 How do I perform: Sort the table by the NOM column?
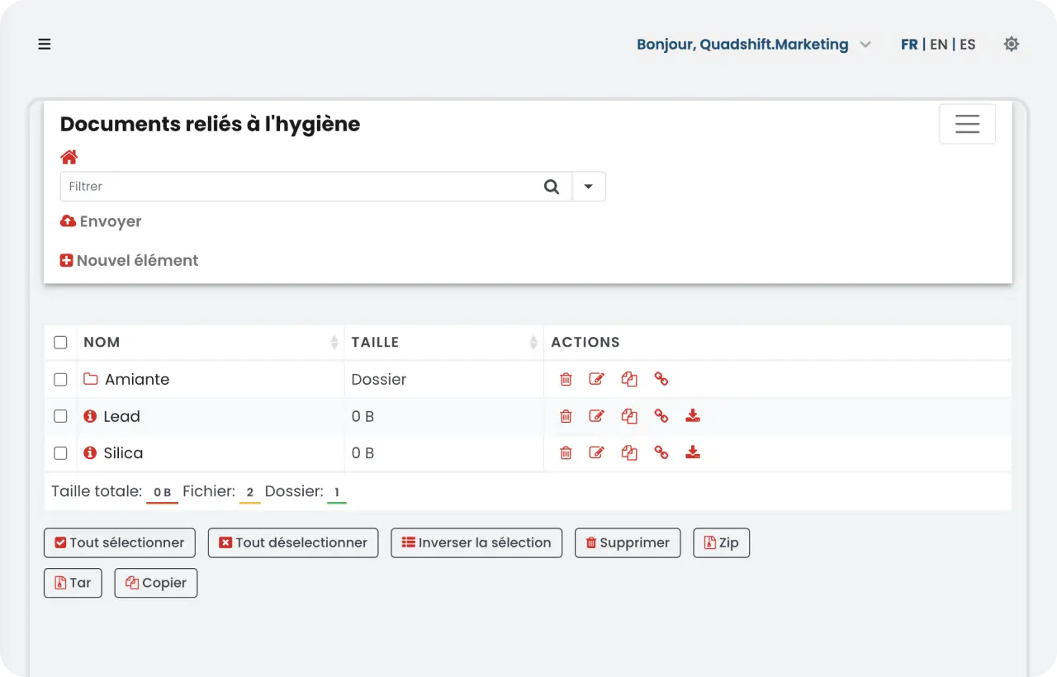[211, 342]
